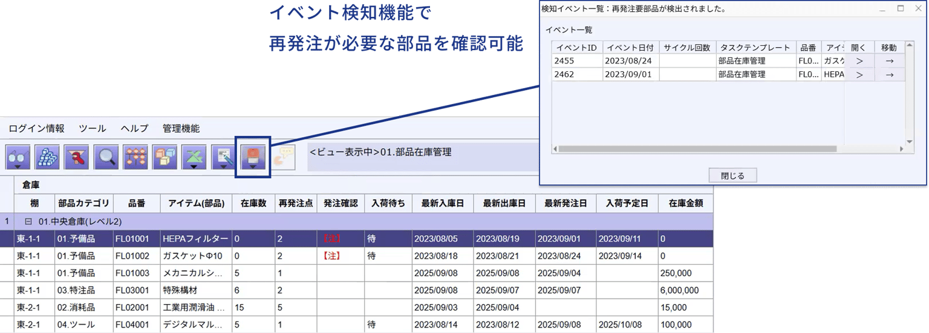929x333 pixels.
Task: Click the 再発注点 column header
Action: (295, 204)
